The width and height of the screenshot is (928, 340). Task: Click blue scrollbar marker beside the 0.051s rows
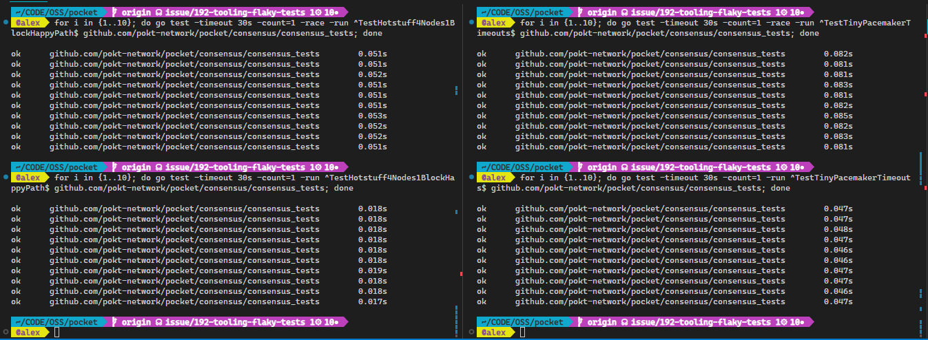[x=456, y=89]
